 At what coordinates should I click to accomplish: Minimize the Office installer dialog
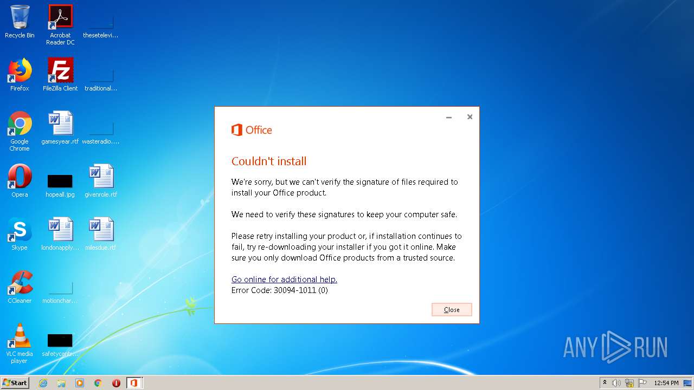[x=449, y=117]
